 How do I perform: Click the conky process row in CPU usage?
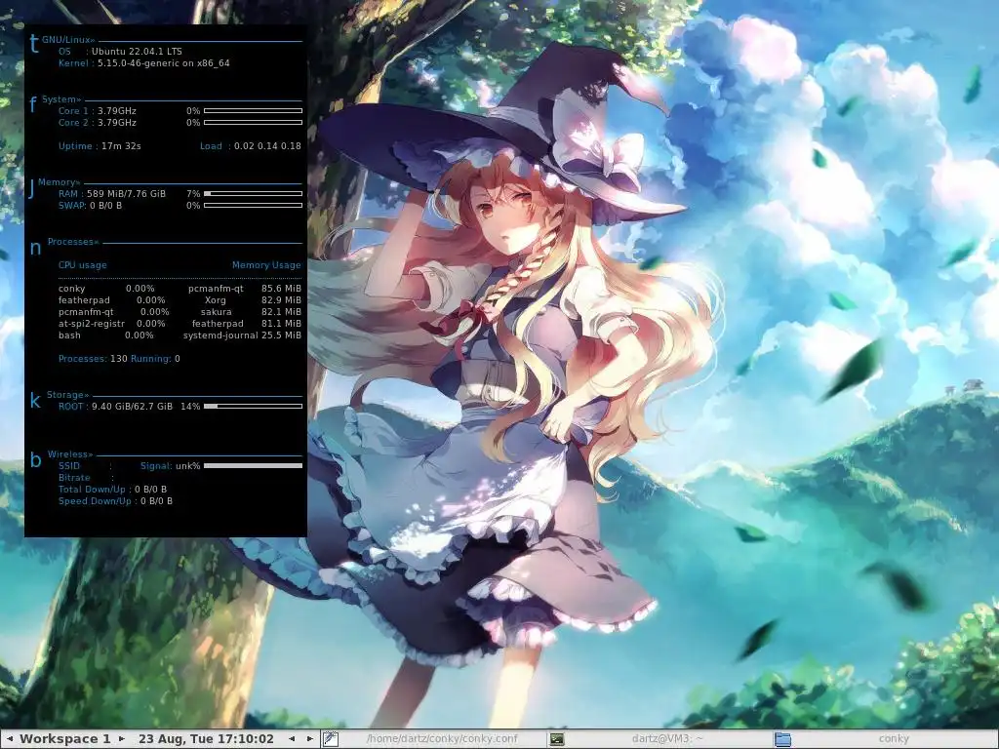106,289
